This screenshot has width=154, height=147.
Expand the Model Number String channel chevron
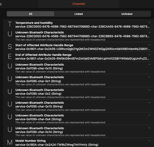[149, 141]
